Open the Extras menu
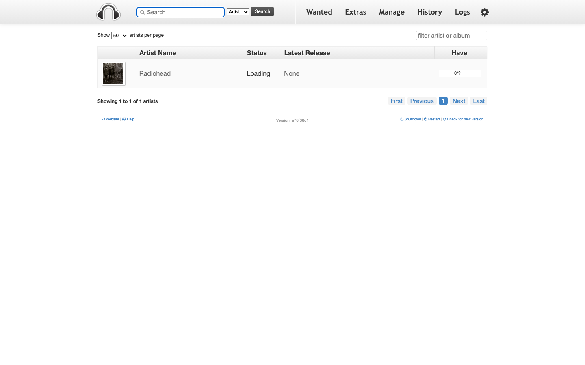585x365 pixels. click(x=355, y=12)
